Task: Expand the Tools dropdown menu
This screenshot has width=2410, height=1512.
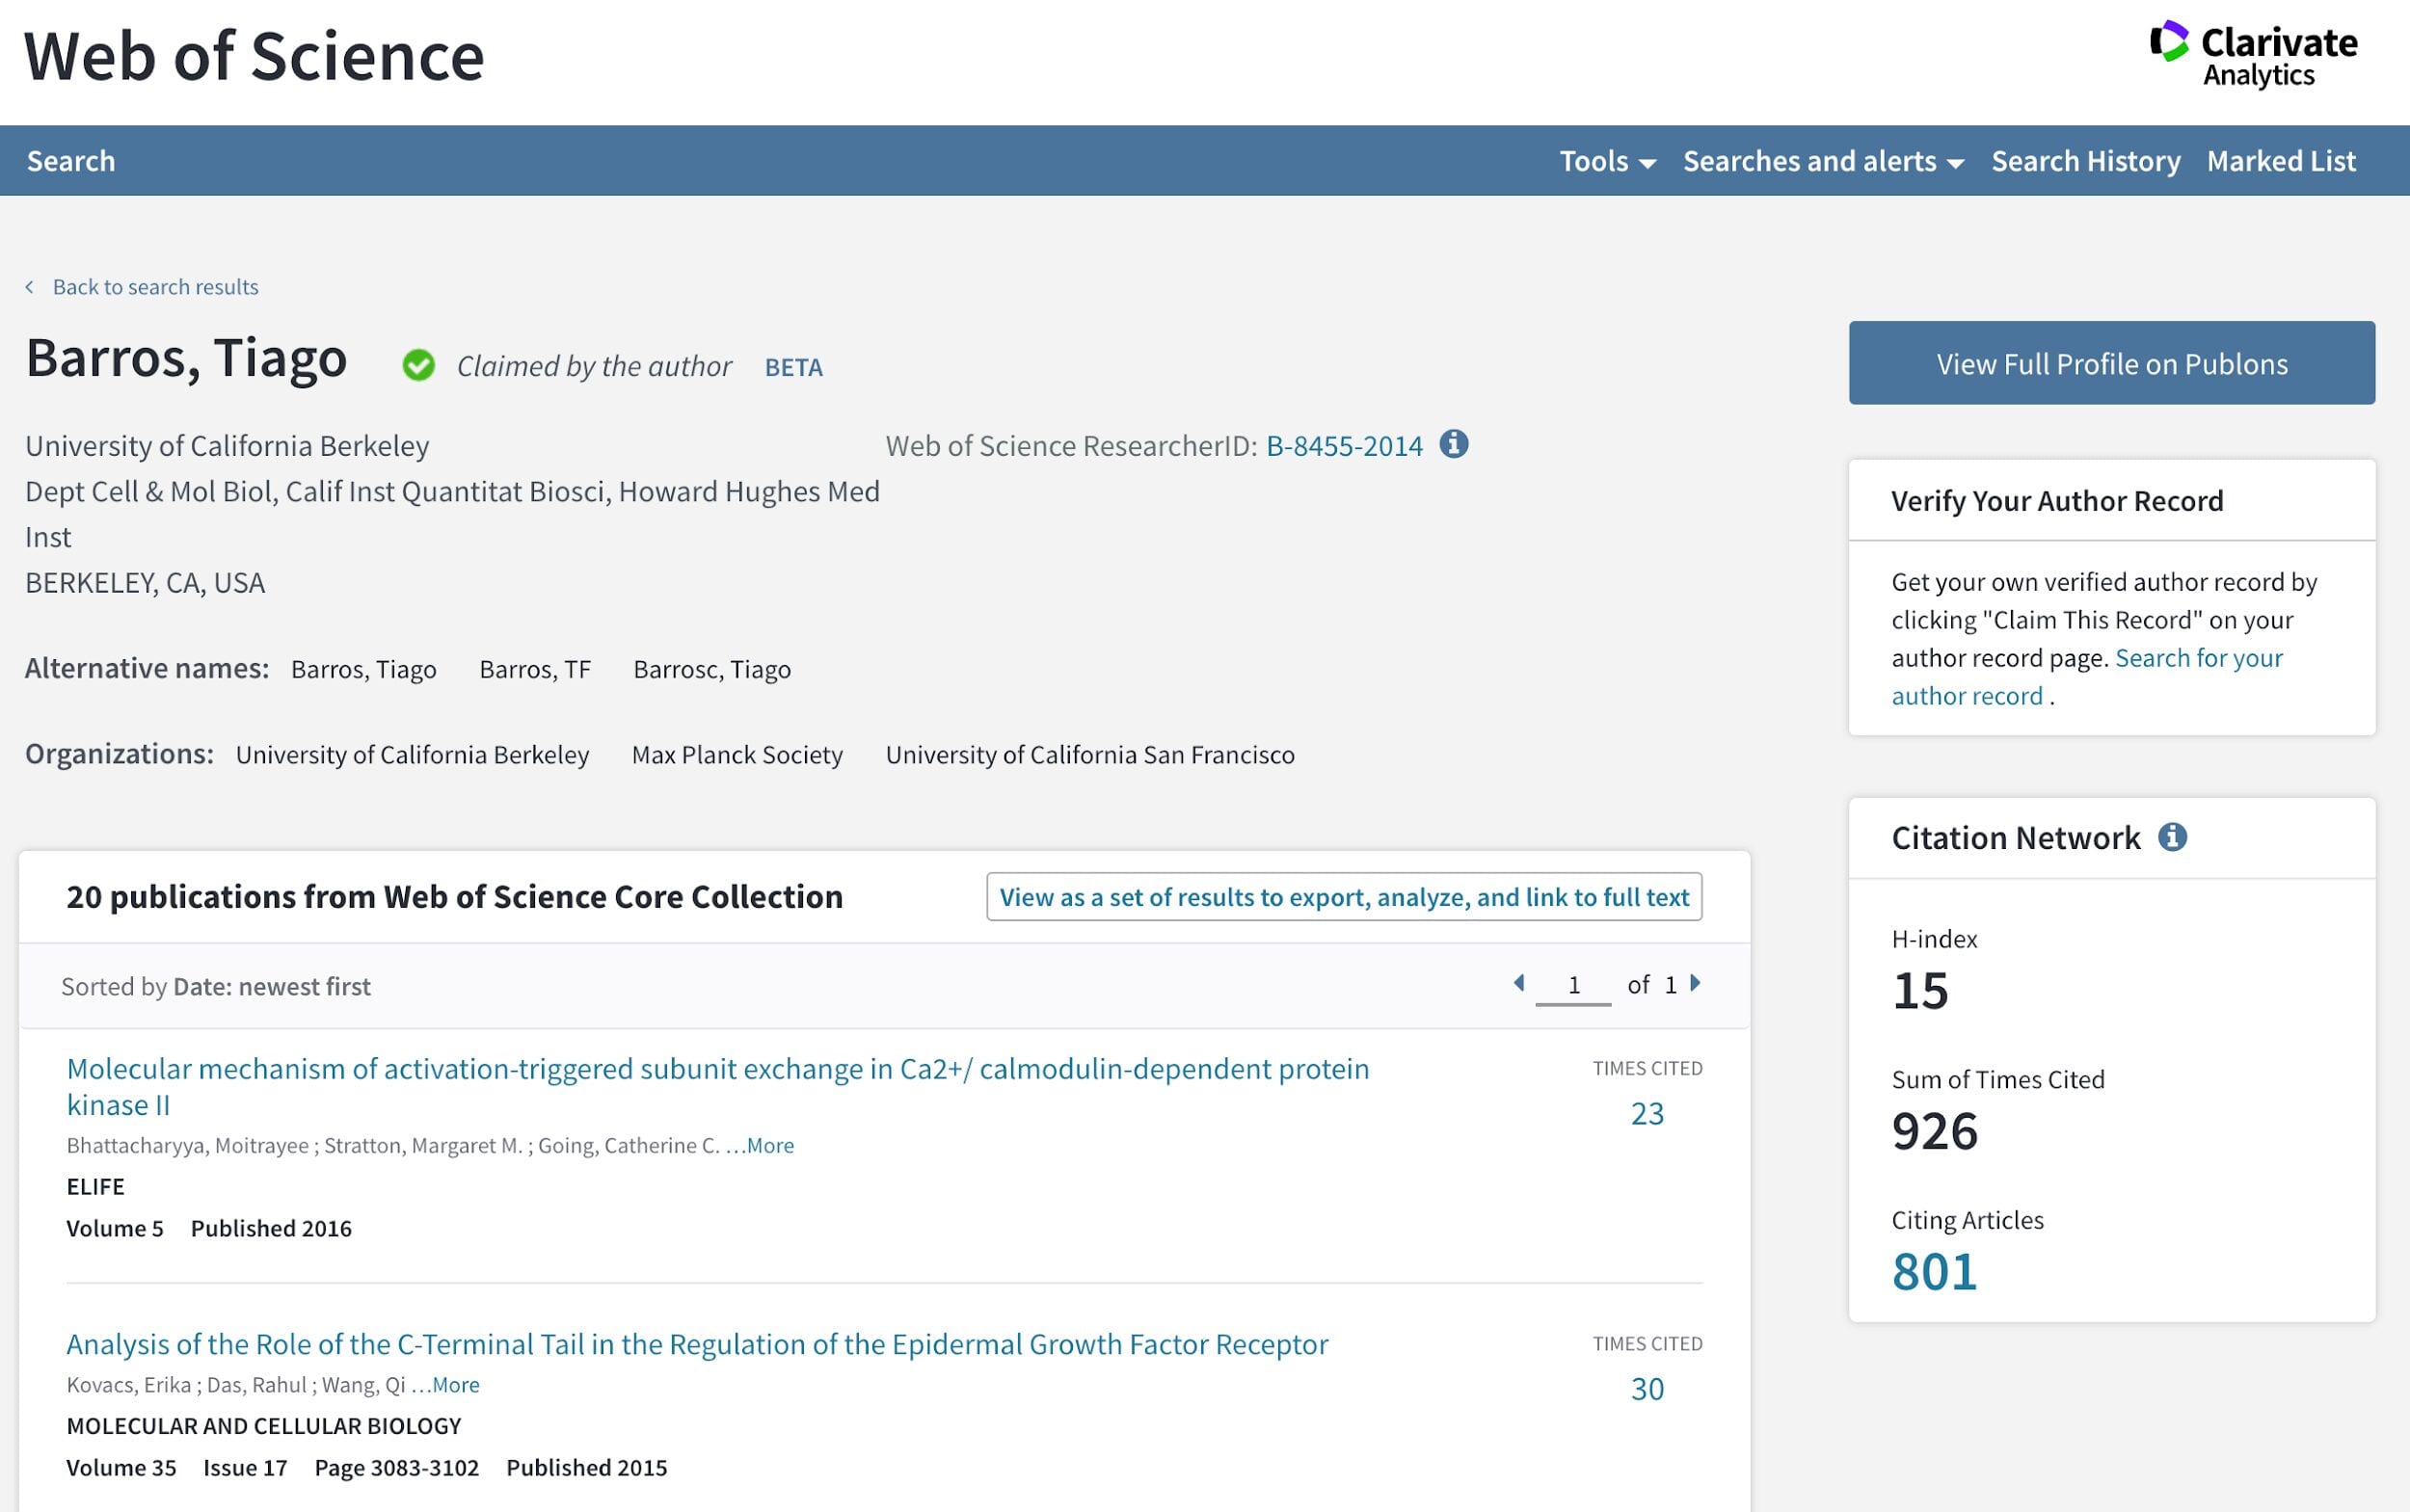Action: tap(1608, 161)
